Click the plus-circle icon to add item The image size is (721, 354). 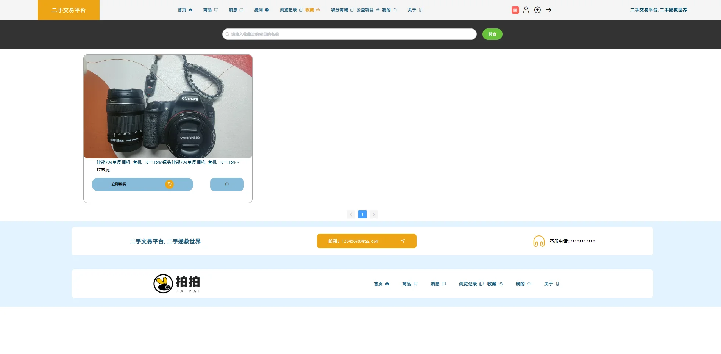pos(537,10)
